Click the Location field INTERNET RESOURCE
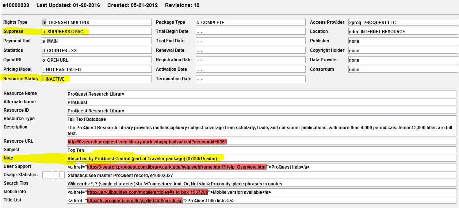Image resolution: width=459 pixels, height=208 pixels. tap(403, 32)
